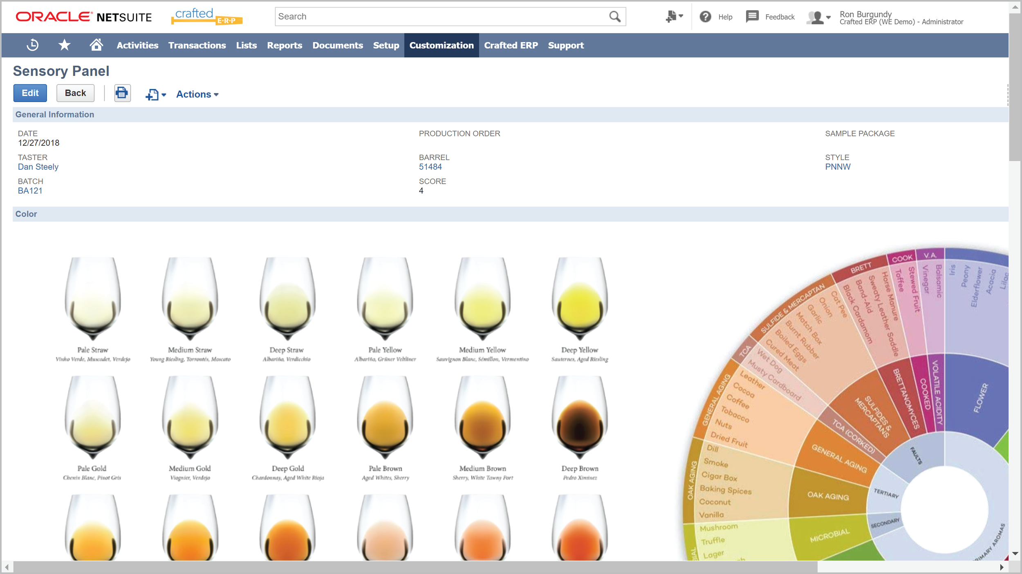Click the Shortcuts star icon
The image size is (1022, 574).
pos(64,45)
